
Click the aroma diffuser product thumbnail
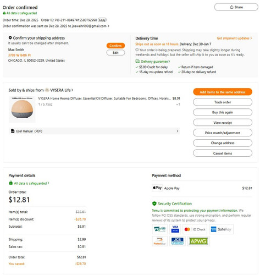tap(22, 109)
